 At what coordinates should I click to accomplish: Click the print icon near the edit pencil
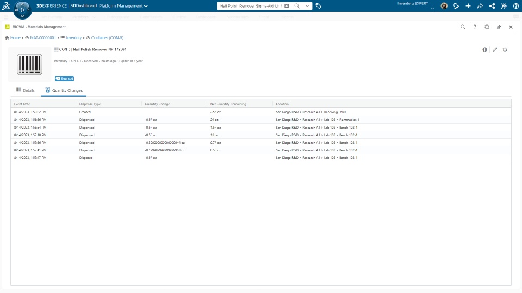coord(505,50)
